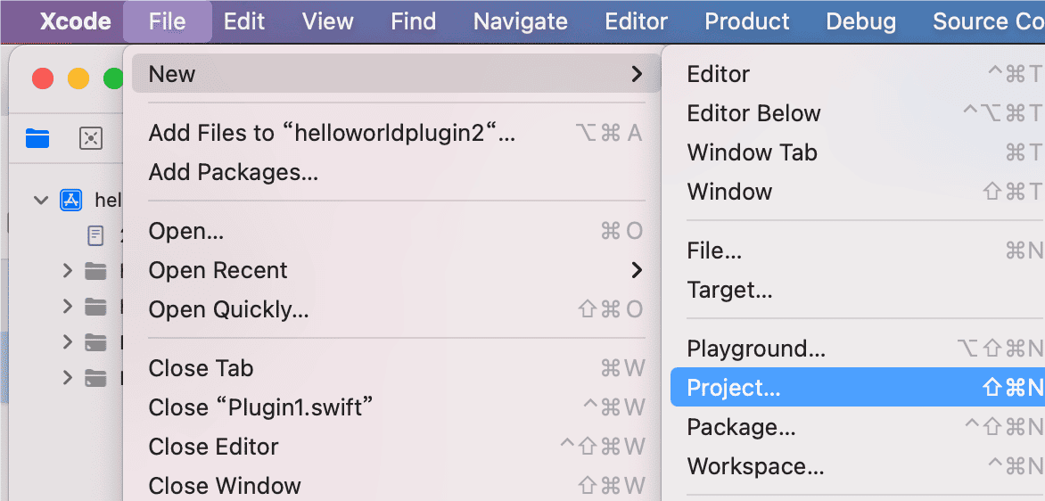Open the Product menu

pyautogui.click(x=747, y=21)
